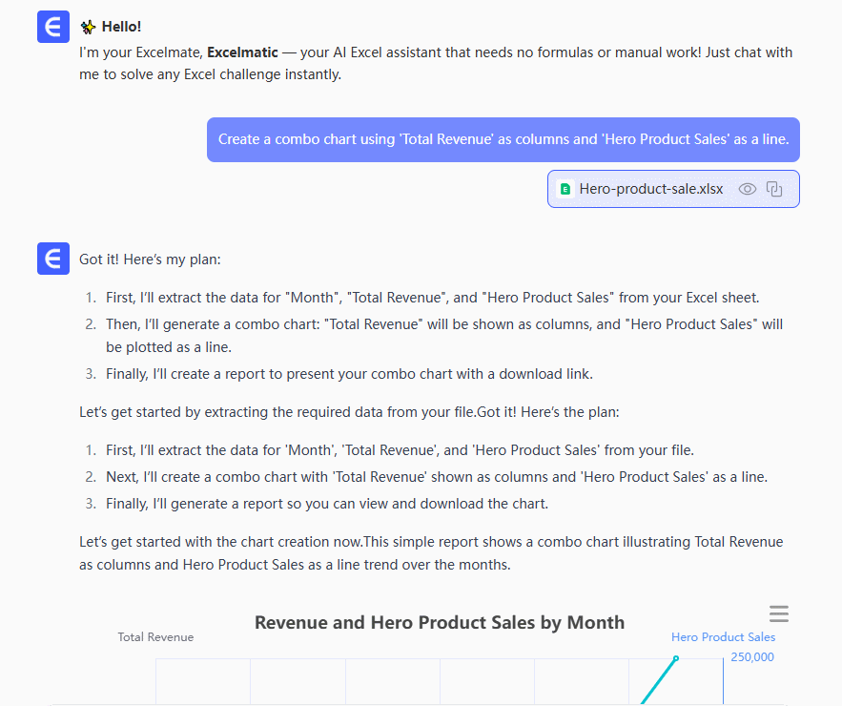Toggle the Hero Product Sales series label
The height and width of the screenshot is (706, 842).
coord(723,636)
